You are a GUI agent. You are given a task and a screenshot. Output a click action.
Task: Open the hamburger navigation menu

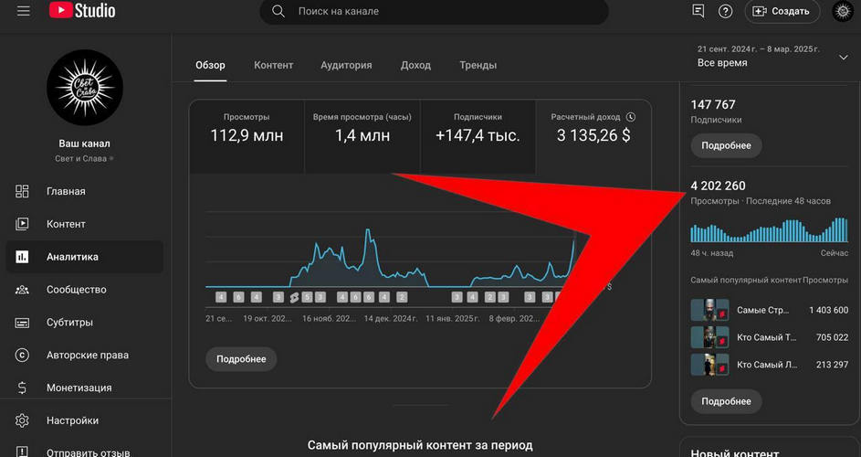click(x=24, y=11)
